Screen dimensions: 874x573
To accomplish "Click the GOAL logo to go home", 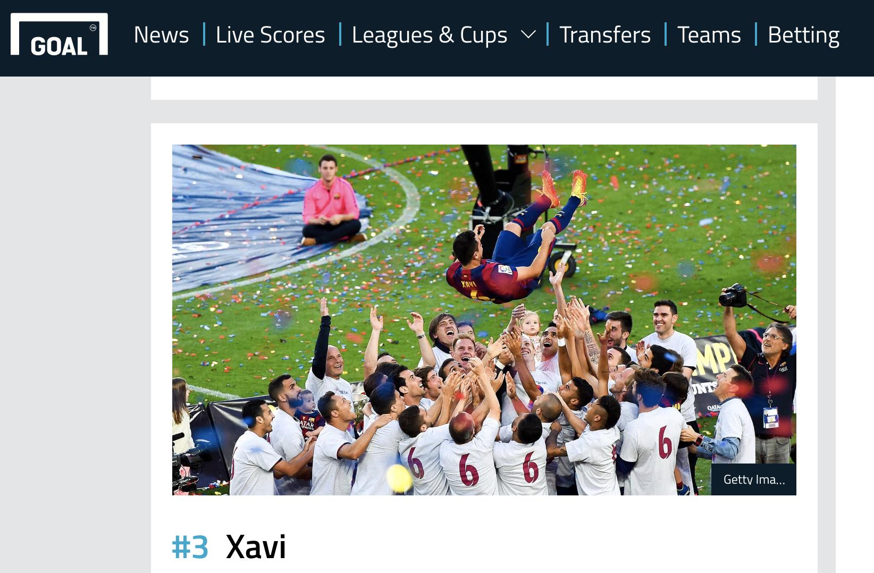I will (x=59, y=35).
